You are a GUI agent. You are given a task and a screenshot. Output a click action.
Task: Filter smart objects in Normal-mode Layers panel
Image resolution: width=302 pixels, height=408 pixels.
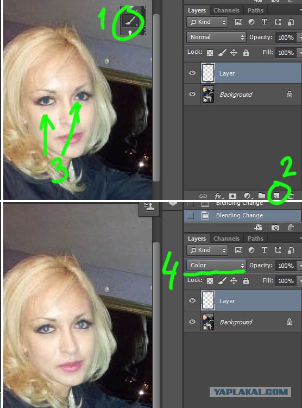(291, 22)
